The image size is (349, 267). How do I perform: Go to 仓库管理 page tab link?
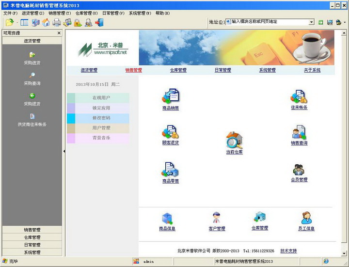pos(178,70)
